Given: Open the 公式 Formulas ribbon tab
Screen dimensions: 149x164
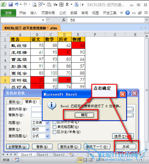Looking at the screenshot, I should coord(63,13).
